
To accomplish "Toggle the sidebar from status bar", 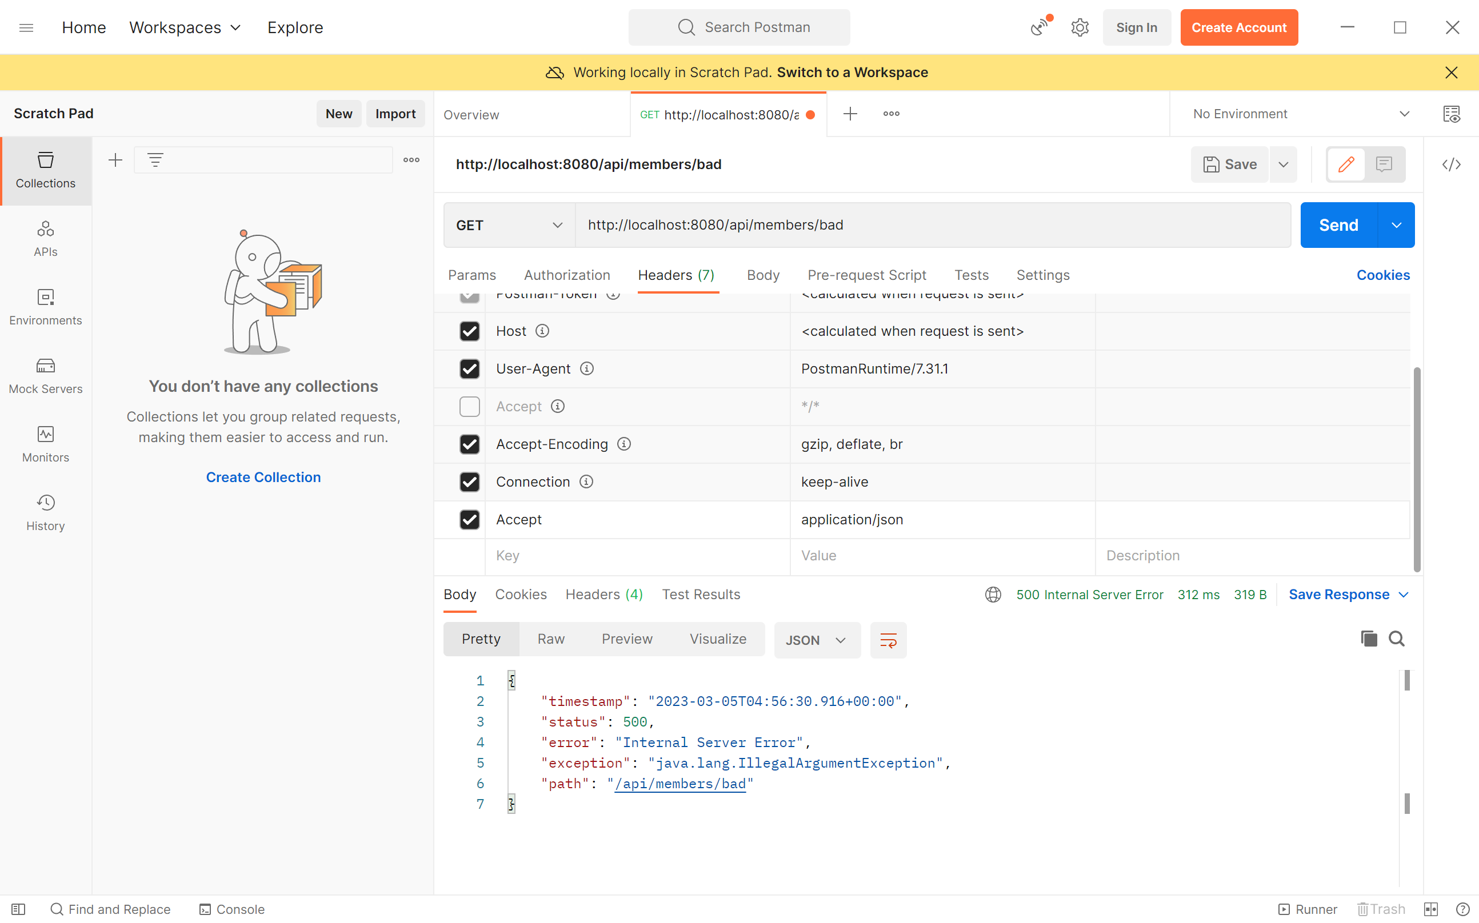I will pyautogui.click(x=18, y=909).
